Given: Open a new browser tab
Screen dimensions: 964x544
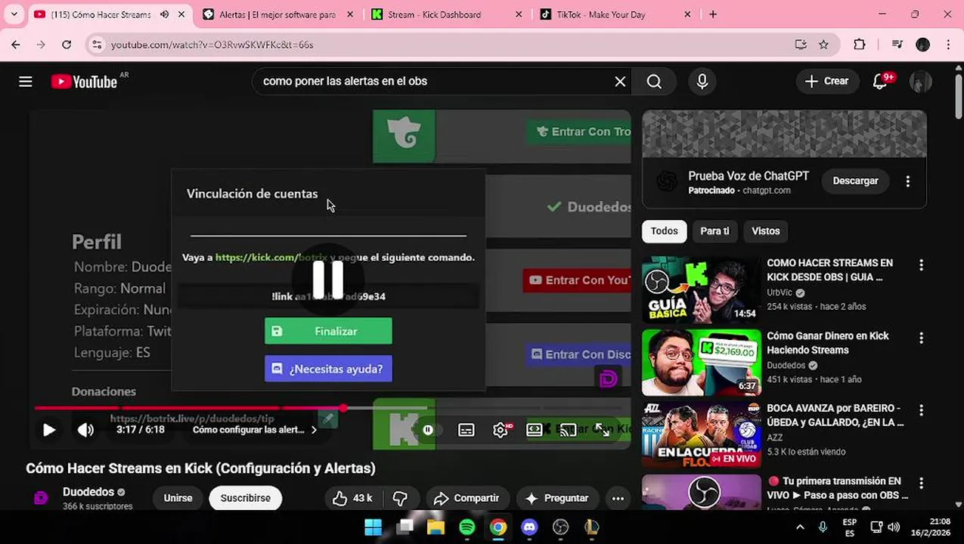Looking at the screenshot, I should click(713, 14).
